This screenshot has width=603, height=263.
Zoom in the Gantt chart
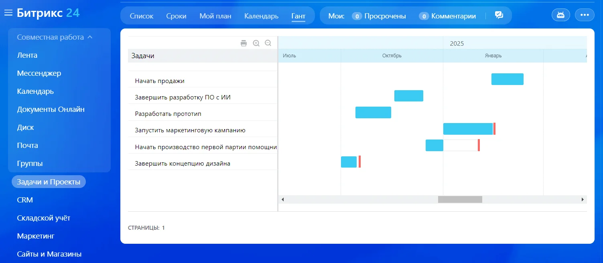tap(256, 43)
